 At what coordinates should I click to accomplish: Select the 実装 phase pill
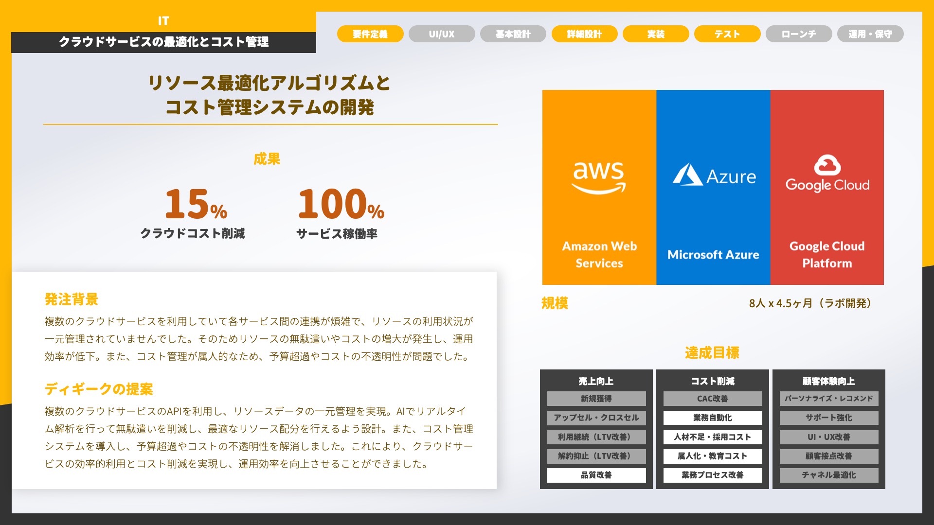click(656, 34)
